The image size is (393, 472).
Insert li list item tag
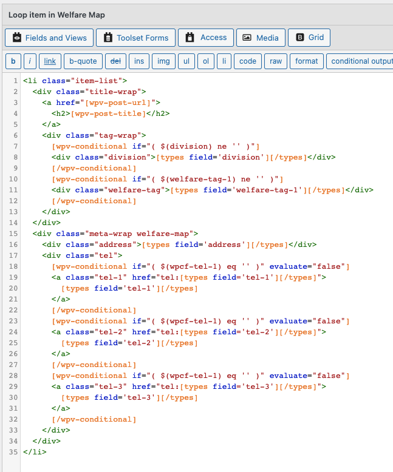coord(224,61)
